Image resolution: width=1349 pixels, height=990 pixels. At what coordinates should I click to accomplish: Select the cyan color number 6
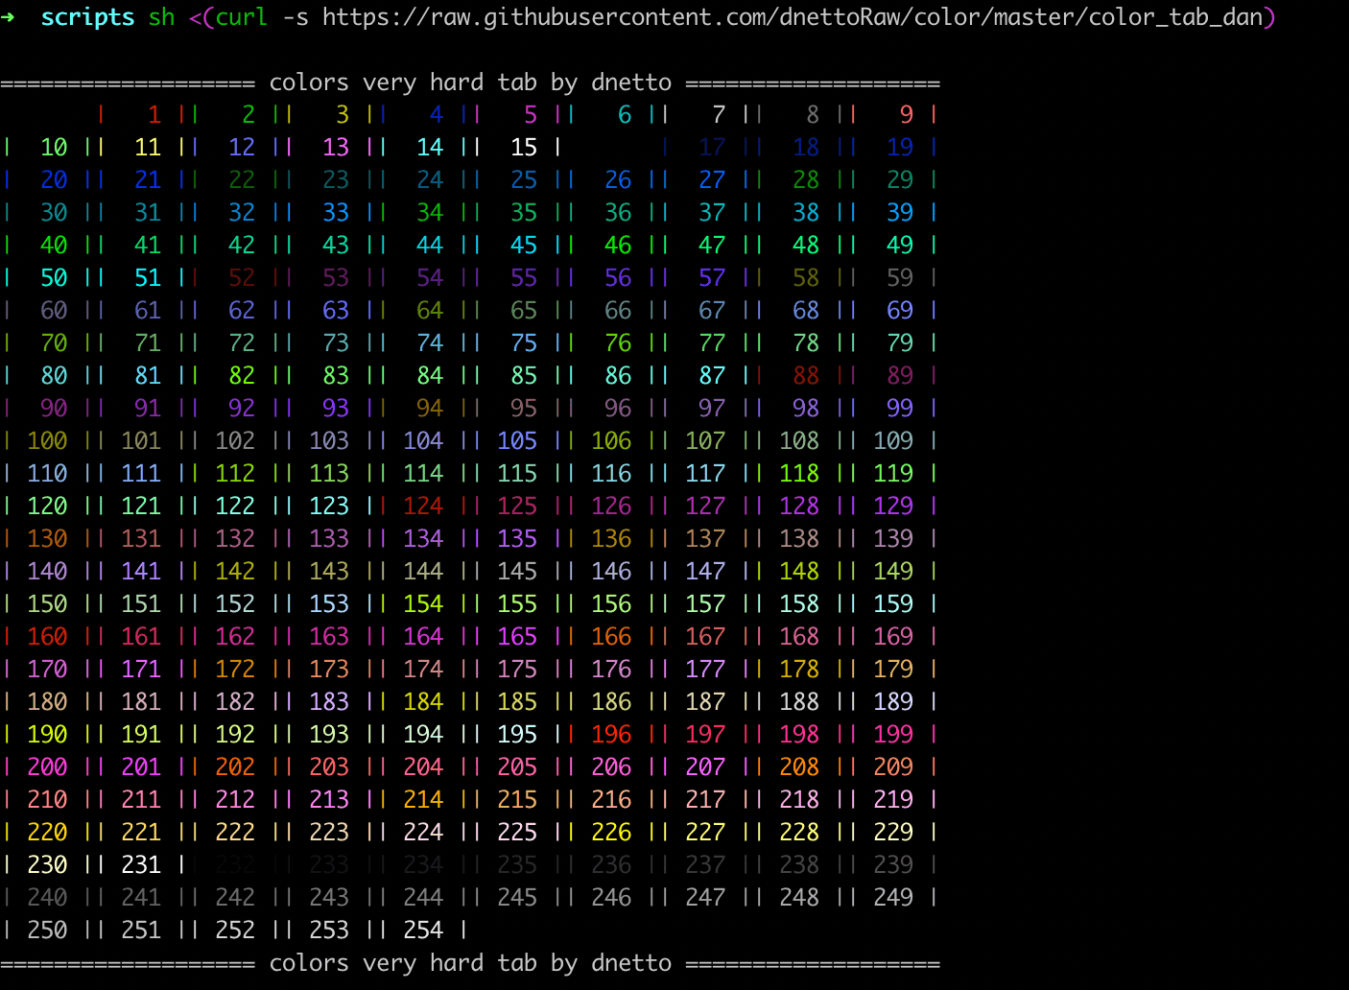tap(625, 115)
